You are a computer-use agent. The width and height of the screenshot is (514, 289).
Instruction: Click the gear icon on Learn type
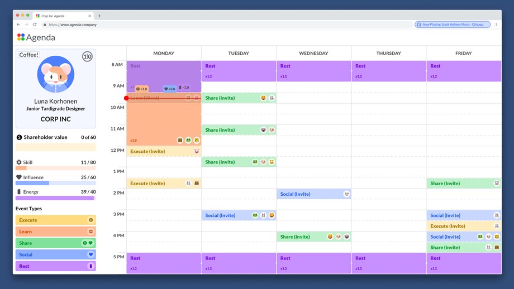pos(91,232)
